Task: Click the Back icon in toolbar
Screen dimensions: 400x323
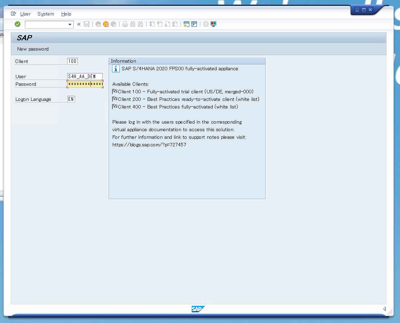Action: coord(98,24)
